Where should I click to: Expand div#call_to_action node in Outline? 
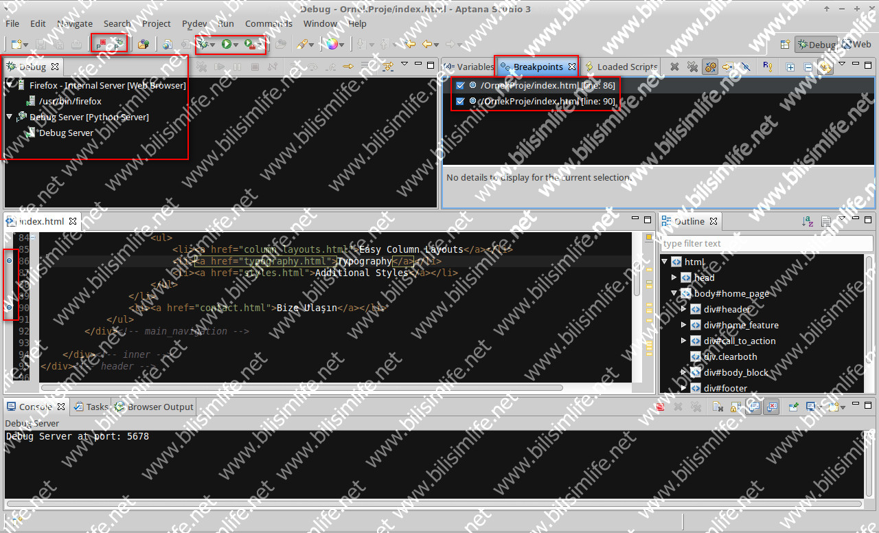pyautogui.click(x=684, y=341)
